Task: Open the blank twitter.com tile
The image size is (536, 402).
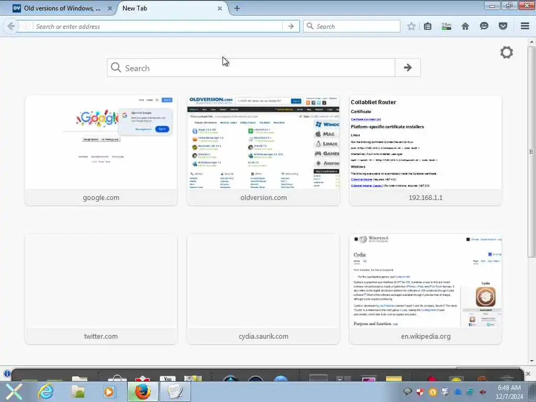Action: click(101, 289)
